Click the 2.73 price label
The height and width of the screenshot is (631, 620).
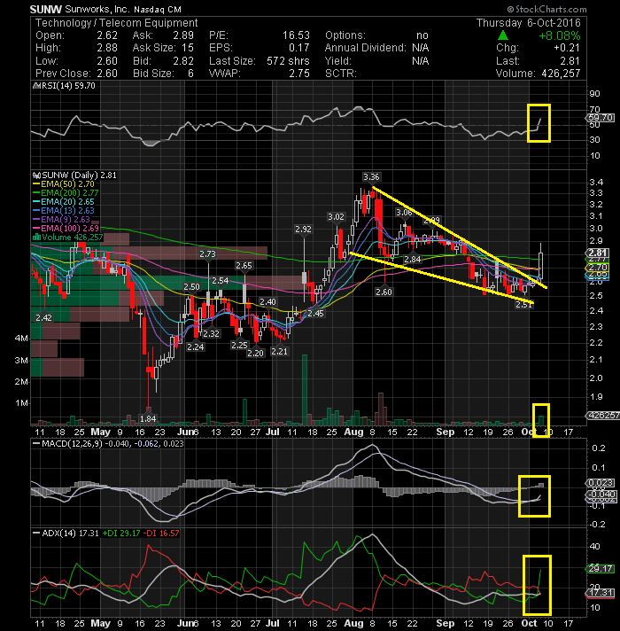click(207, 254)
